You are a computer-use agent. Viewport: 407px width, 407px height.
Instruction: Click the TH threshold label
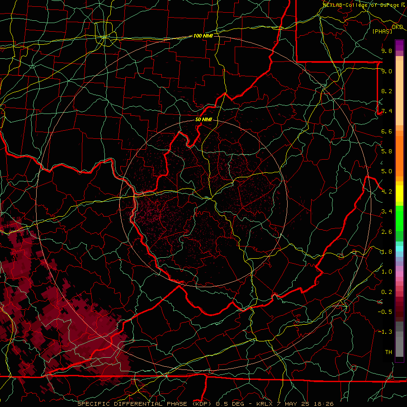click(388, 352)
